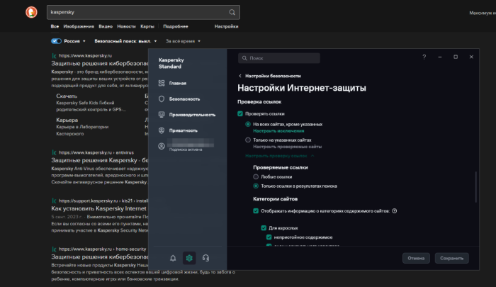Click the Kaspersky settings vertical scrollbar
The height and width of the screenshot is (287, 496).
click(x=475, y=187)
